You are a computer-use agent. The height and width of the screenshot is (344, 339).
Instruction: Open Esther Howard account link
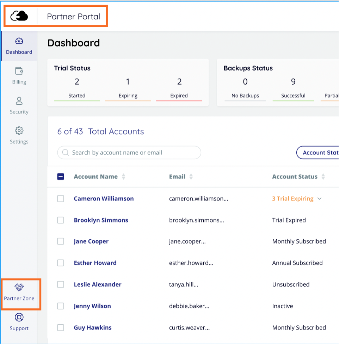click(95, 263)
